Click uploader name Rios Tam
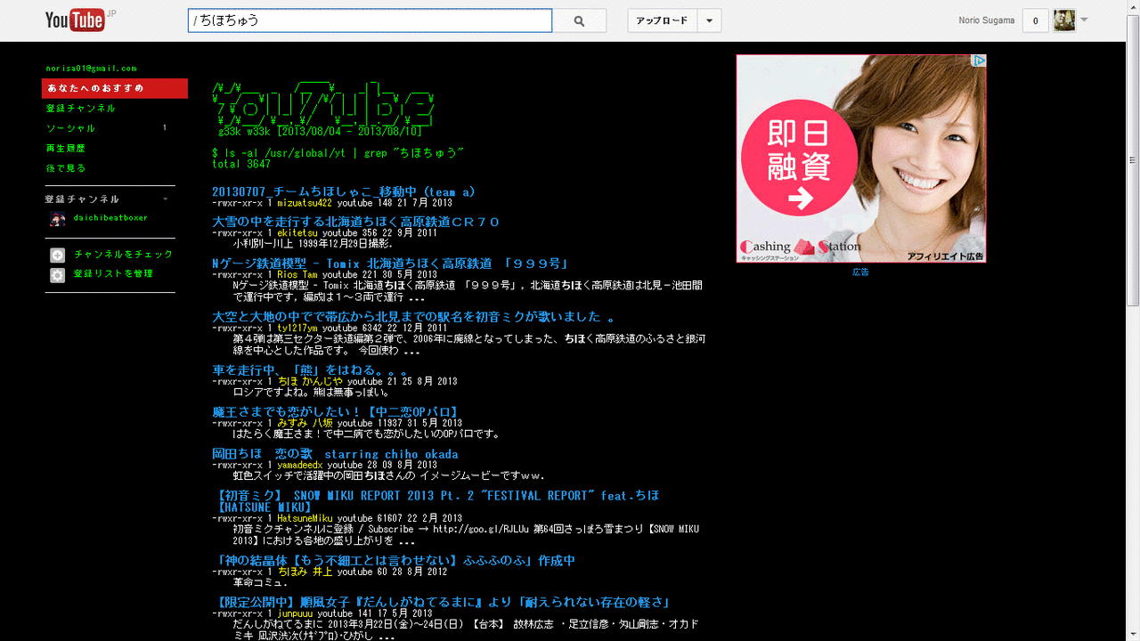This screenshot has width=1140, height=641. click(297, 275)
